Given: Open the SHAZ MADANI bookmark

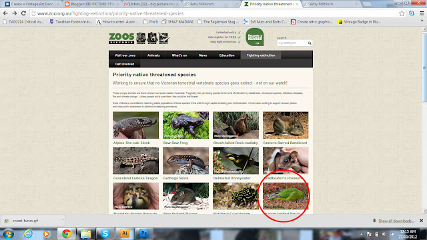Looking at the screenshot, I should point(177,22).
